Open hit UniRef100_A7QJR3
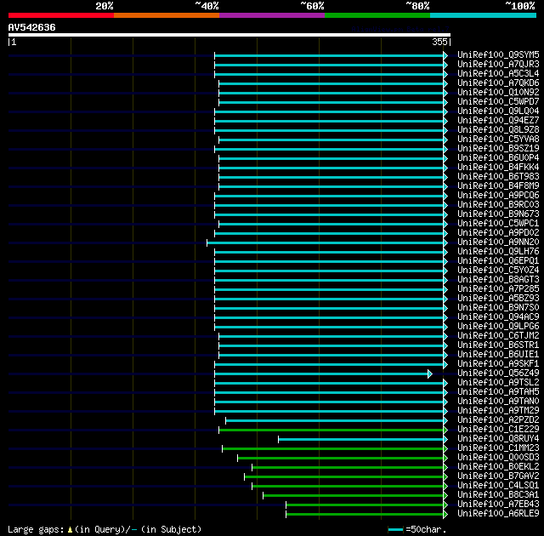The width and height of the screenshot is (544, 536). pyautogui.click(x=498, y=64)
